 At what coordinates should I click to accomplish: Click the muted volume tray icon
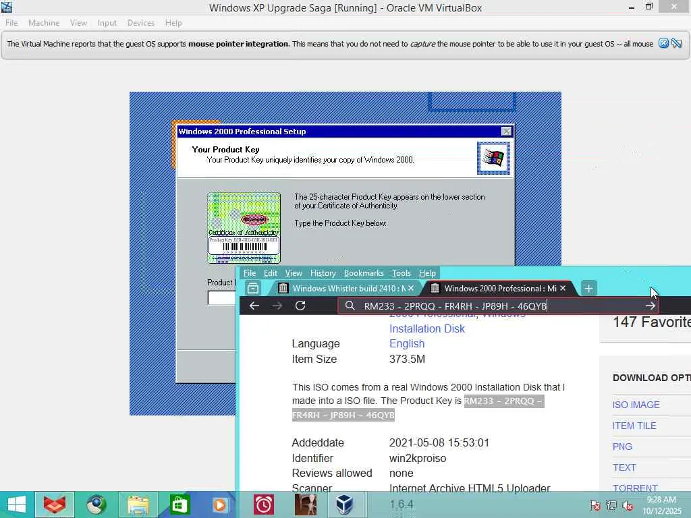[628, 505]
